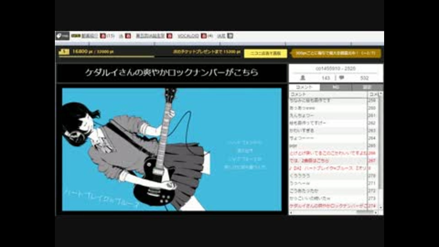
Task: Click gray dictionary icon after last IA tag
Action: [x=230, y=36]
